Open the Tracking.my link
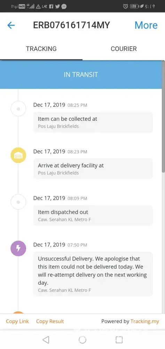 pyautogui.click(x=145, y=321)
